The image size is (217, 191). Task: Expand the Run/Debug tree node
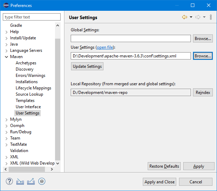(6, 132)
